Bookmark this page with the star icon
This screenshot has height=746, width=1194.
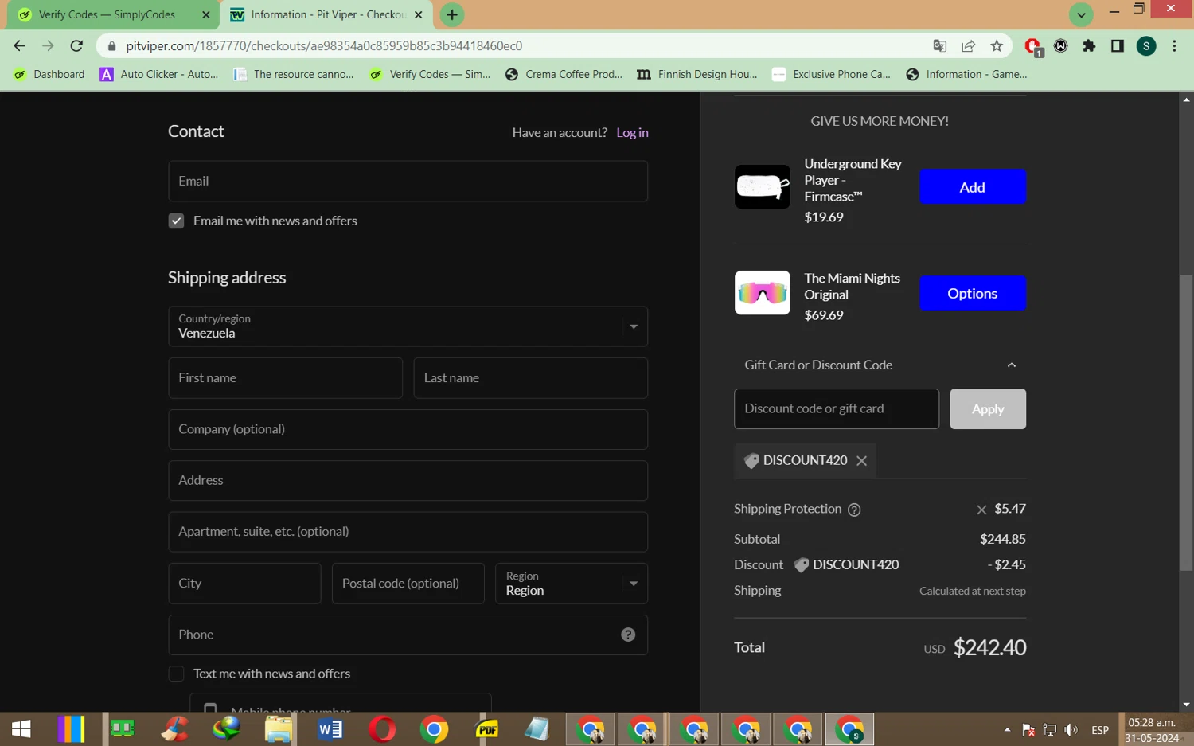[x=997, y=46]
